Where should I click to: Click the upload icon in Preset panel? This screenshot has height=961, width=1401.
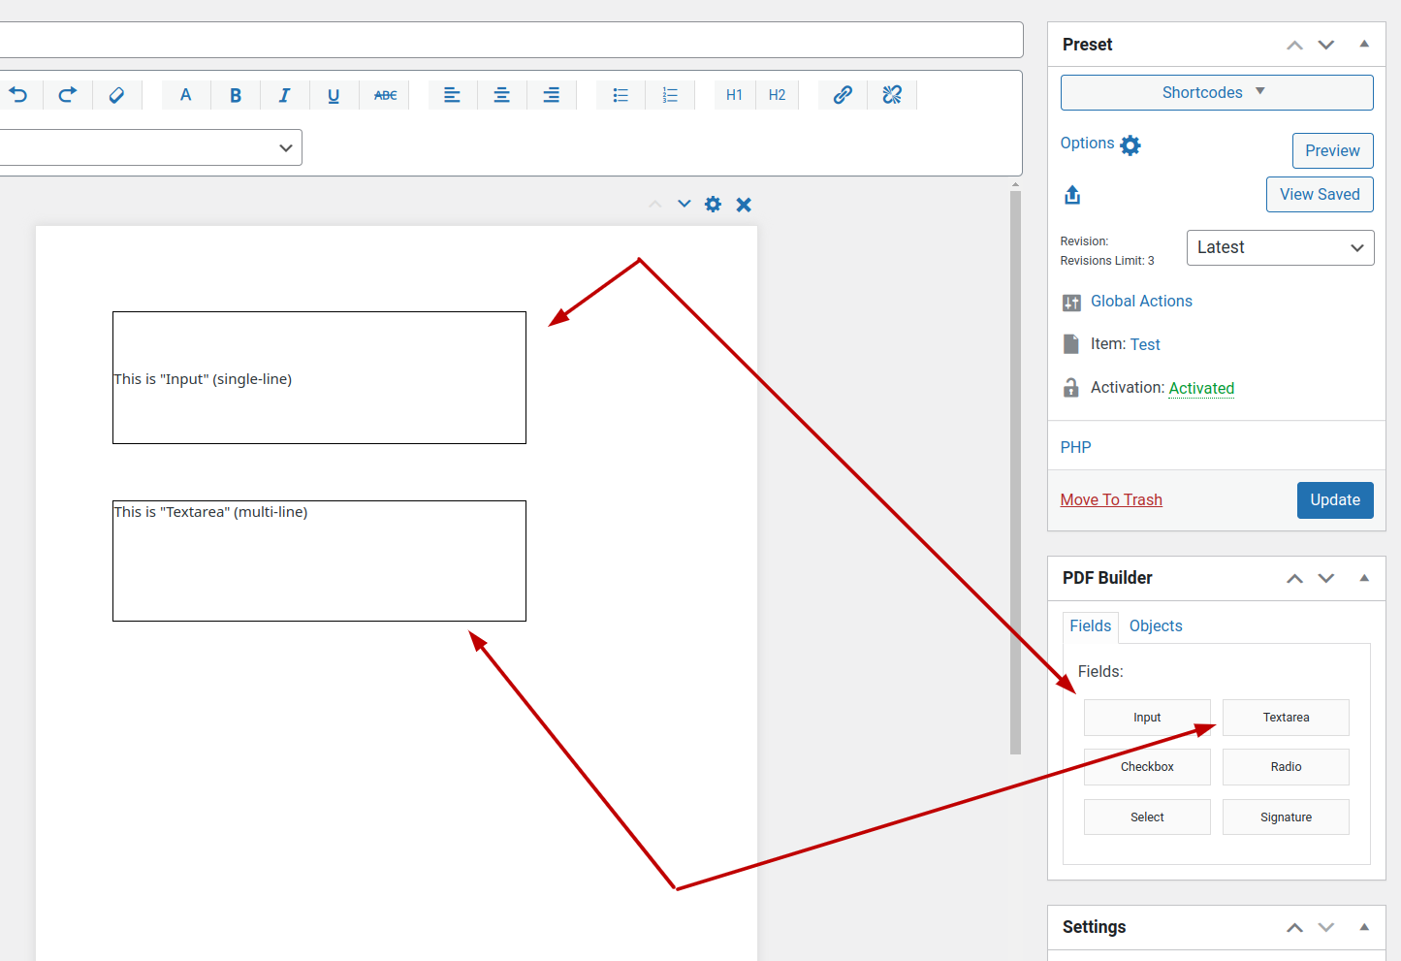click(1072, 195)
